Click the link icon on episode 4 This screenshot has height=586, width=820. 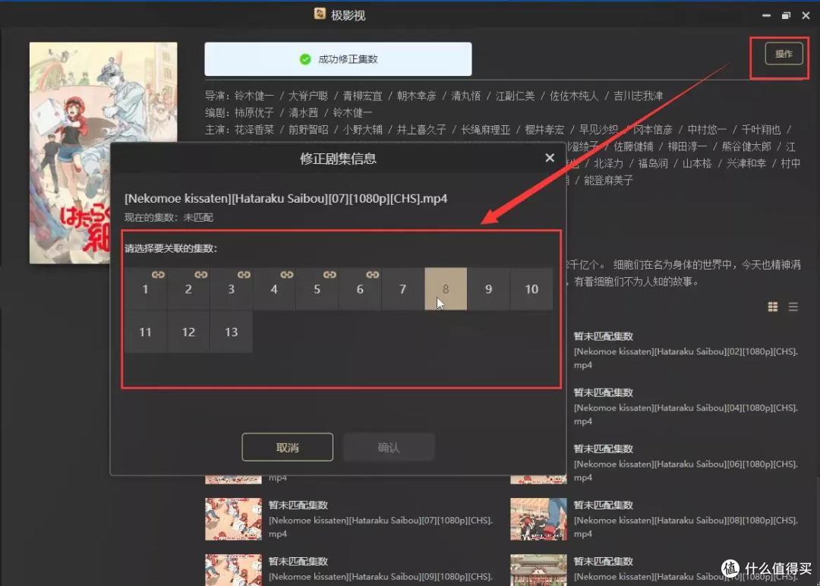pyautogui.click(x=287, y=275)
